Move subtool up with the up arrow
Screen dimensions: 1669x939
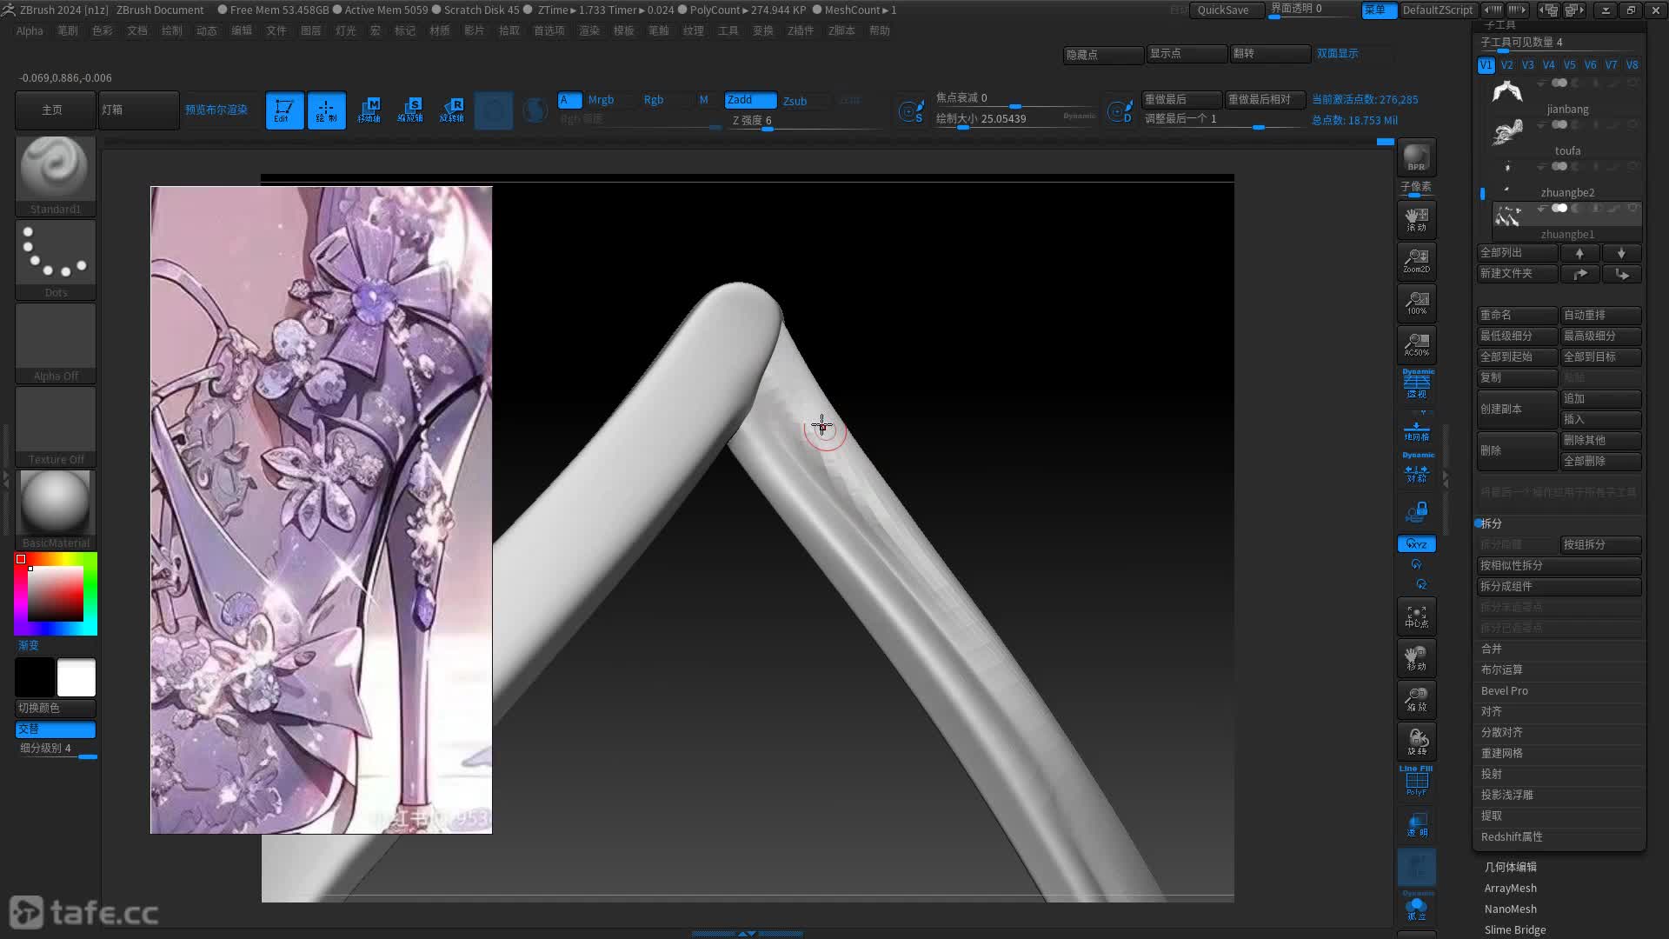(x=1579, y=253)
